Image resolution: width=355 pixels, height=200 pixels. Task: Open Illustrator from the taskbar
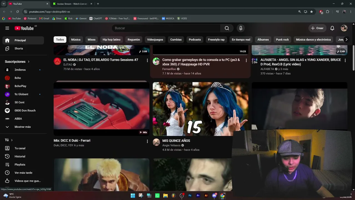(x=206, y=196)
